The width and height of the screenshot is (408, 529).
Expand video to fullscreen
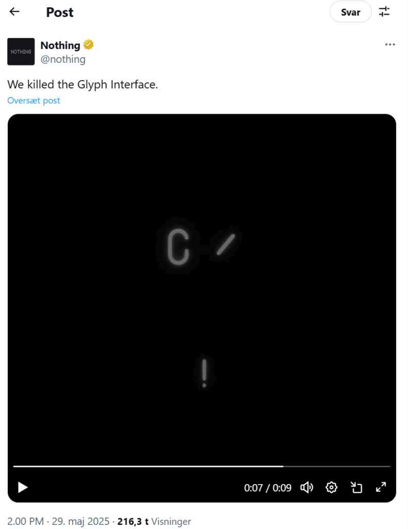[381, 487]
